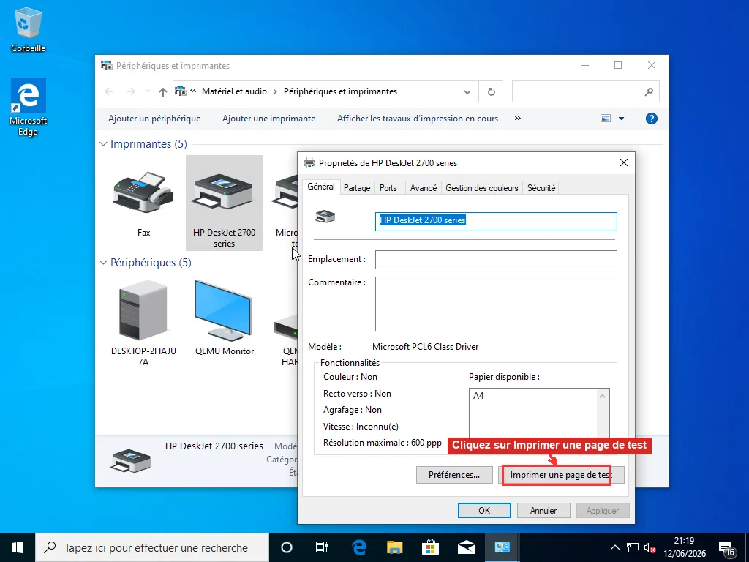
Task: Close the Propriétés de HP DeskJet dialog
Action: [x=623, y=163]
